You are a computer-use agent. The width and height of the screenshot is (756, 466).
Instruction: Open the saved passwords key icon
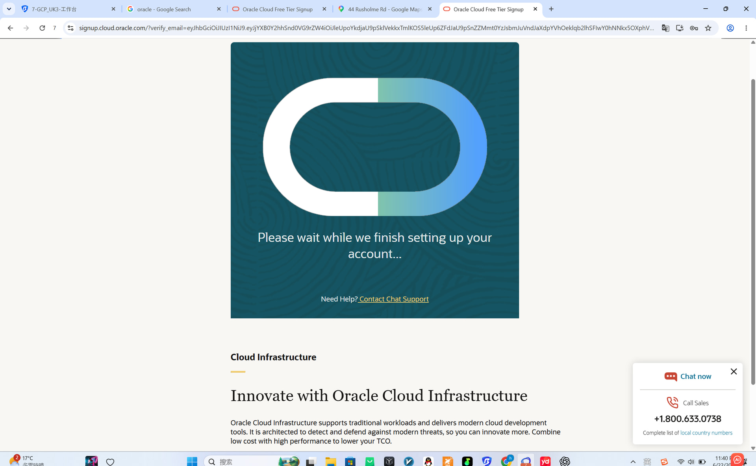tap(694, 28)
